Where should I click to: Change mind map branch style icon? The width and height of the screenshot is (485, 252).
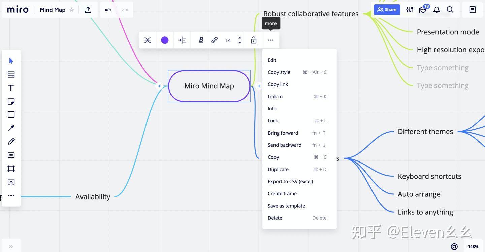click(x=148, y=40)
